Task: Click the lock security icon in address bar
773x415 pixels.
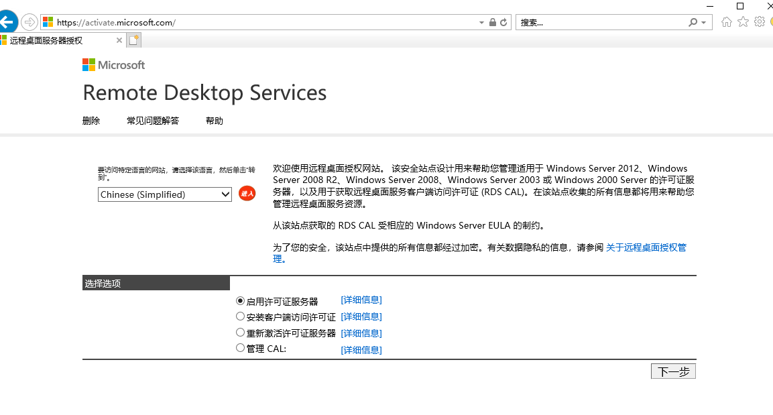Action: (493, 22)
